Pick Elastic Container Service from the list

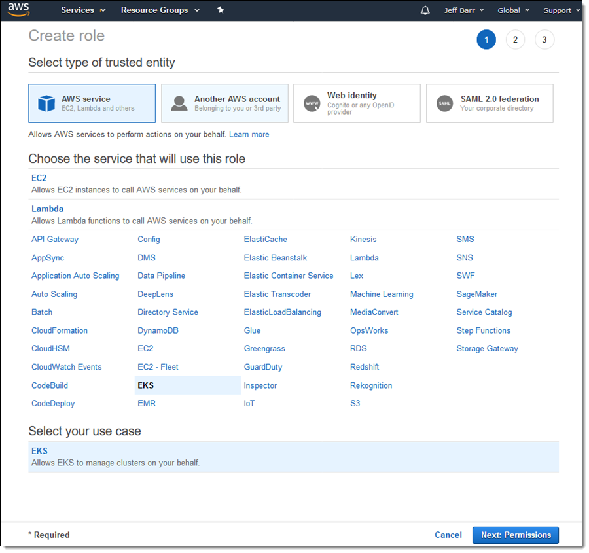[289, 276]
